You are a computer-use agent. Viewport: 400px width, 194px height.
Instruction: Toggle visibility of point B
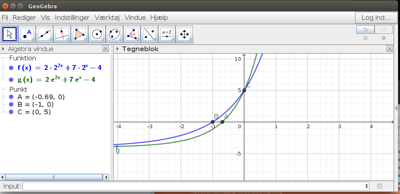point(11,104)
